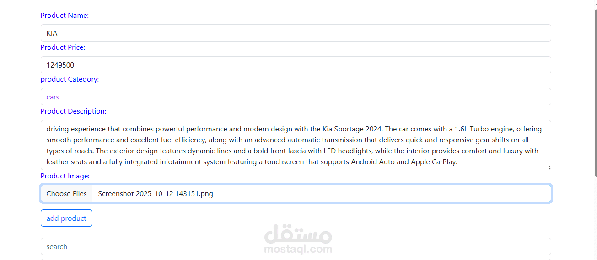Click the product Category label
Screen dimensions: 597x260
tap(70, 79)
